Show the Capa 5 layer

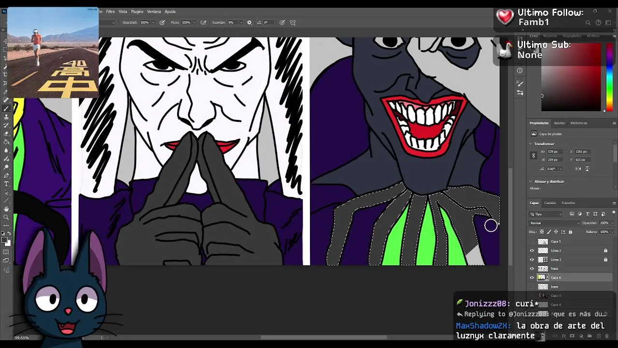[532, 241]
